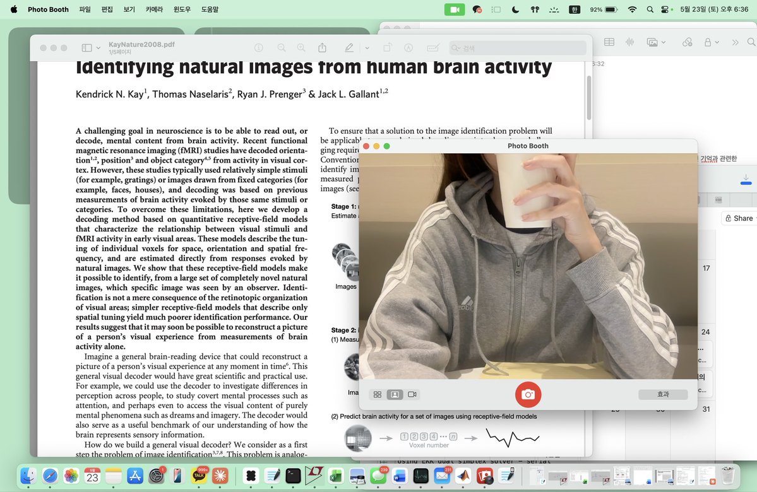Take a photo with the red camera button
This screenshot has height=492, width=757.
pyautogui.click(x=528, y=395)
